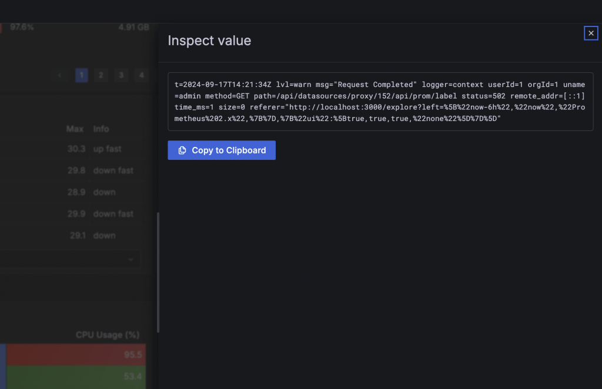Viewport: 602px width, 389px height.
Task: Select the "up fast" info cell
Action: (x=107, y=149)
